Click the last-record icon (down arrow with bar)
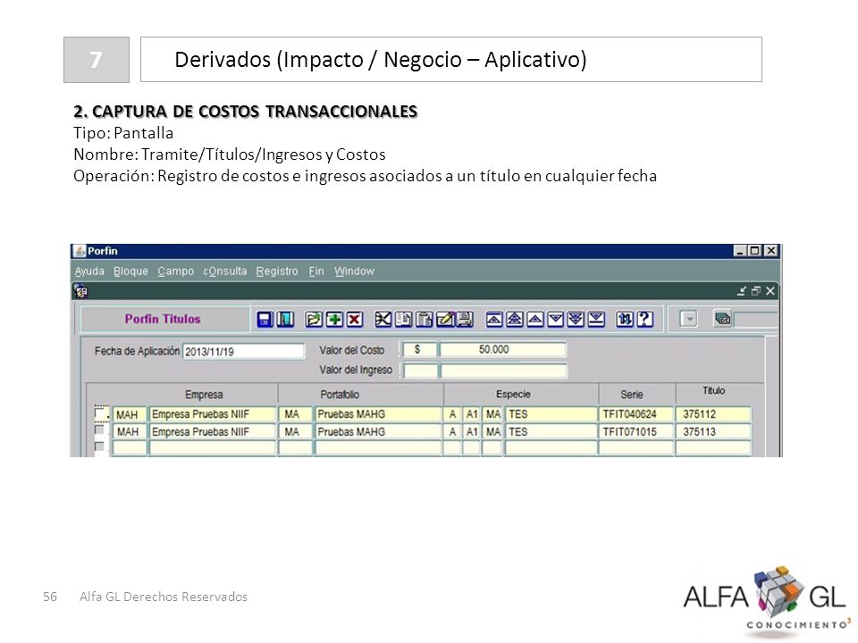This screenshot has height=643, width=858. coord(596,320)
